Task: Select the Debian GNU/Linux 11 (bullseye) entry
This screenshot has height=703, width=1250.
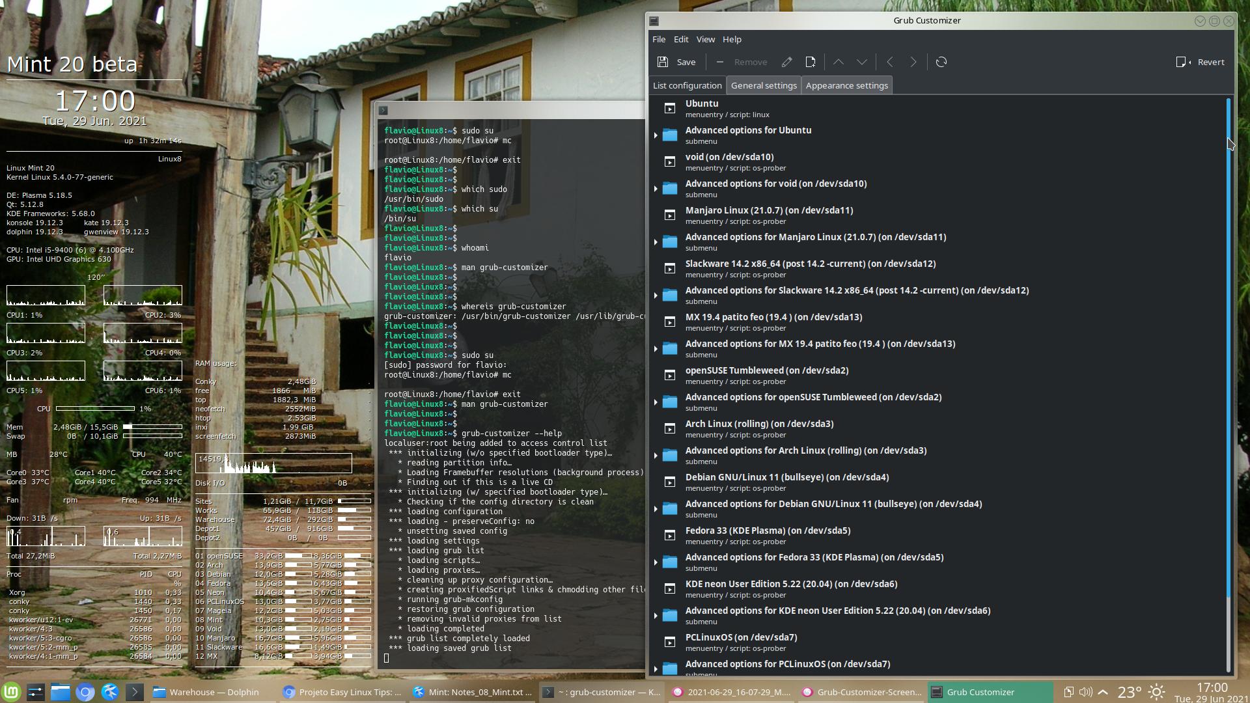Action: 937,482
